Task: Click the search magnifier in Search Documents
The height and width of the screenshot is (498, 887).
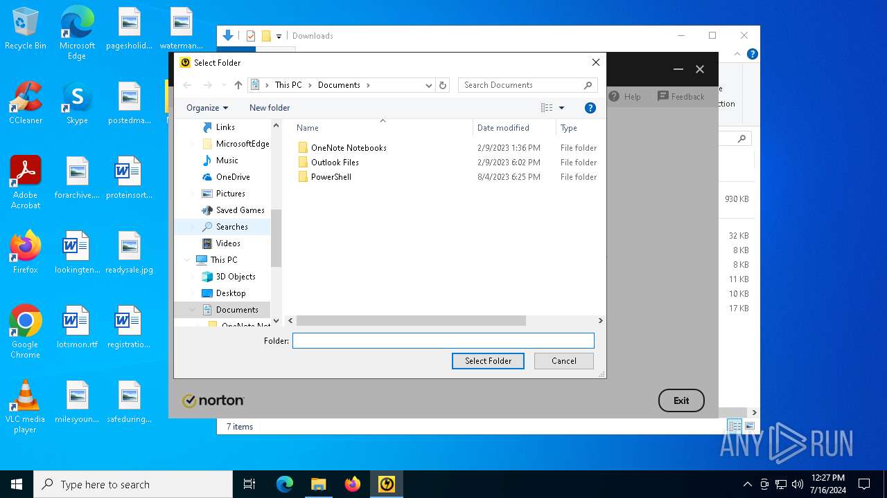Action: (x=588, y=85)
